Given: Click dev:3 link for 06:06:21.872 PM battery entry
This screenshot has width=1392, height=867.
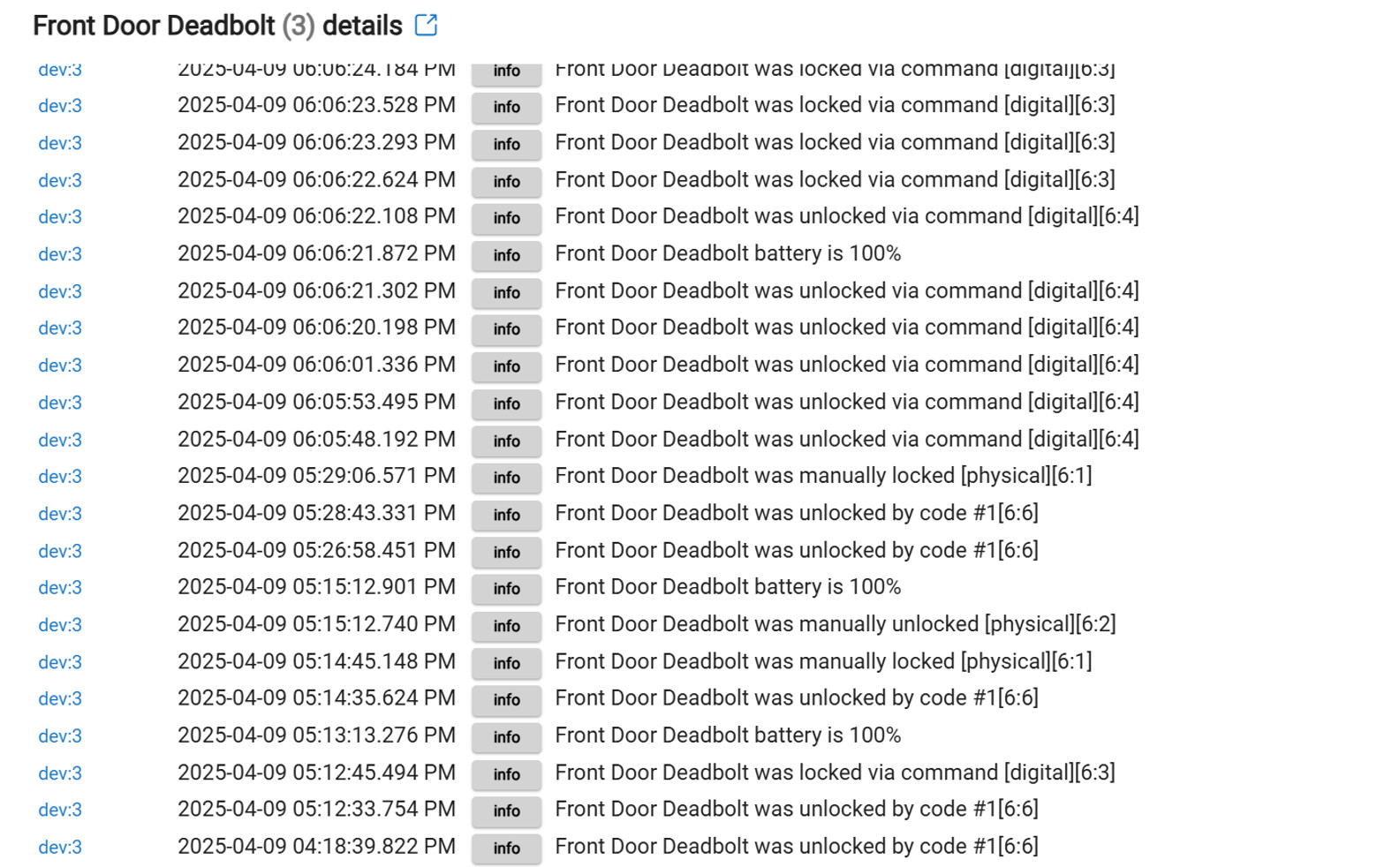Looking at the screenshot, I should [60, 254].
